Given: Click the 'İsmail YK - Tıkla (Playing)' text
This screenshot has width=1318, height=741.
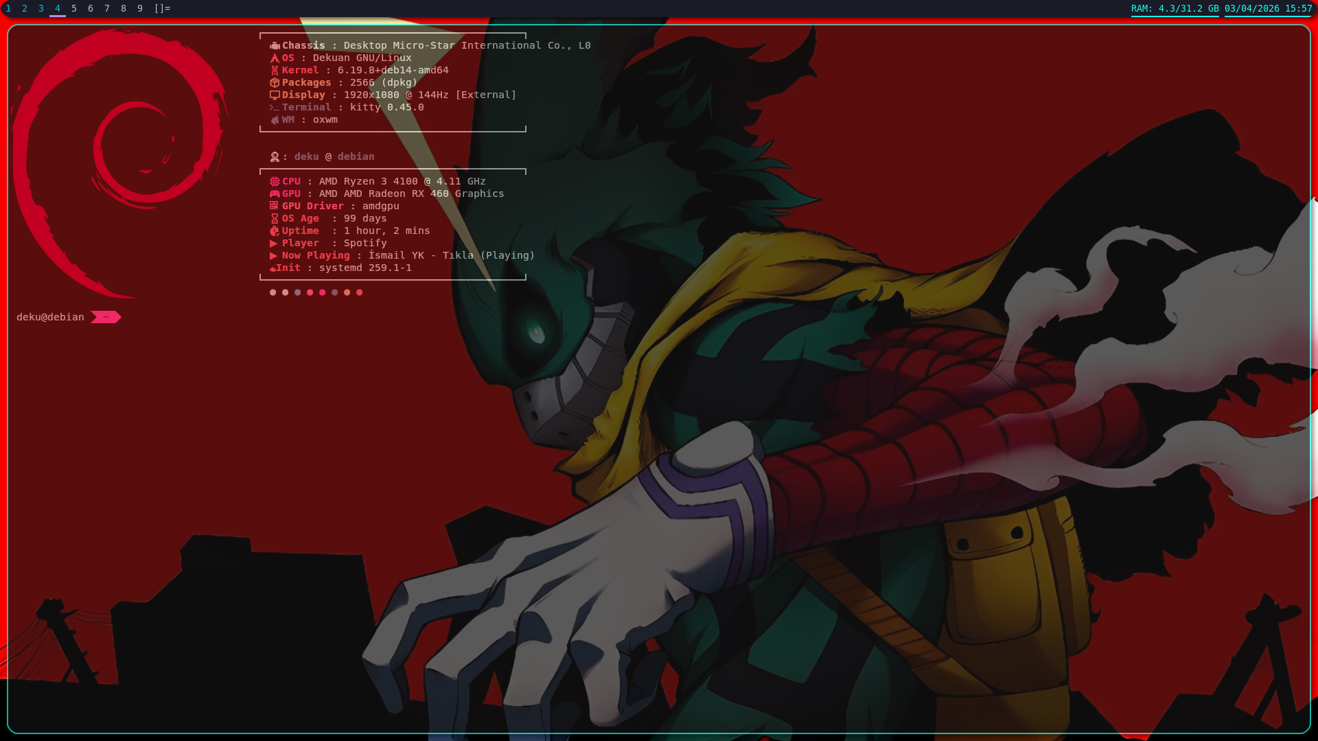Looking at the screenshot, I should [x=451, y=256].
